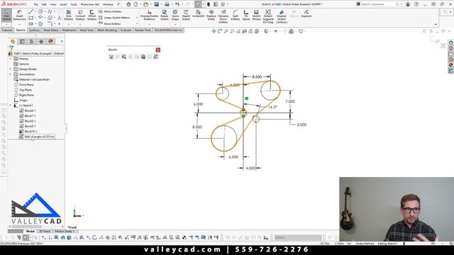Switch to the Evaluate tab
Screen dimensions: 454x255
tap(126, 30)
